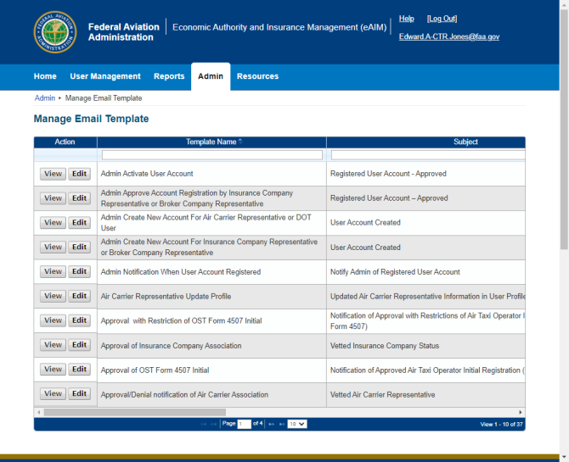View Admin Notification When User Registered template
Image resolution: width=569 pixels, height=462 pixels.
[53, 271]
